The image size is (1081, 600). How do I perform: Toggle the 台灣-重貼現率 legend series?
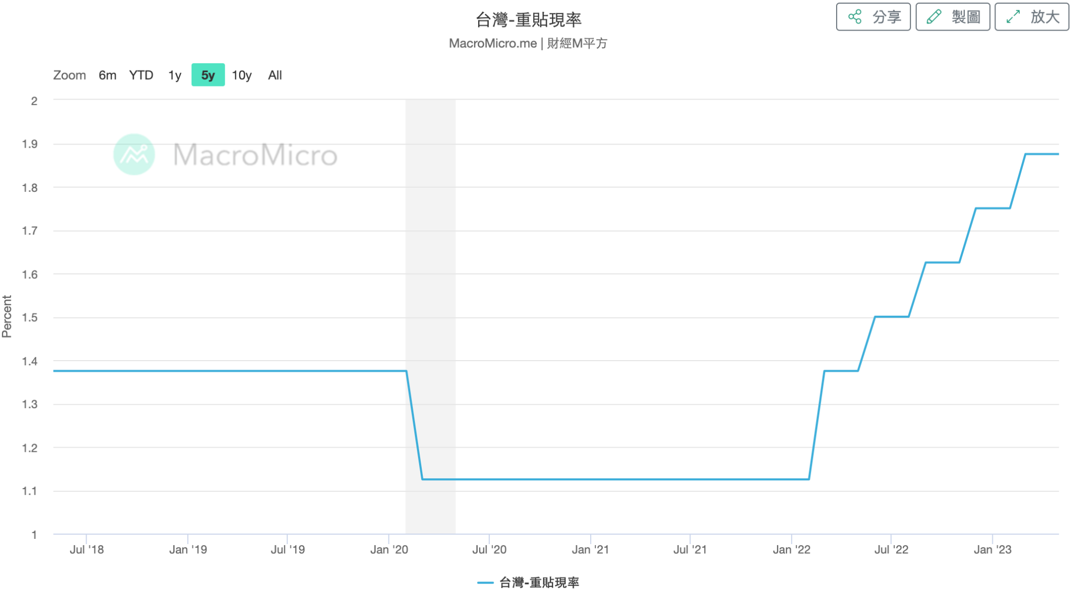tap(539, 583)
